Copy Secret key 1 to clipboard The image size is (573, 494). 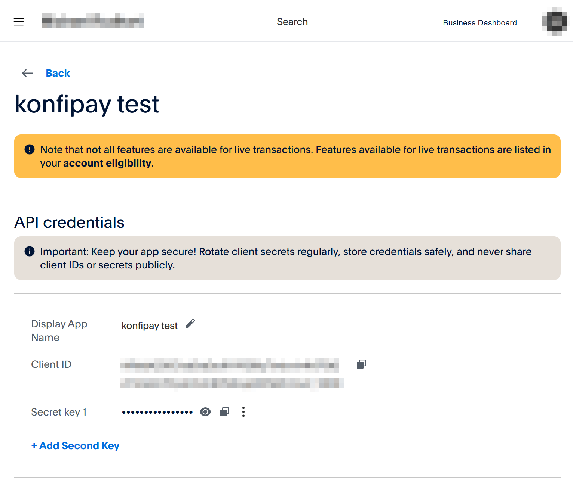click(224, 412)
